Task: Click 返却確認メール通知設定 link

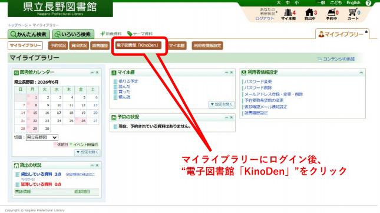Action: point(266,107)
